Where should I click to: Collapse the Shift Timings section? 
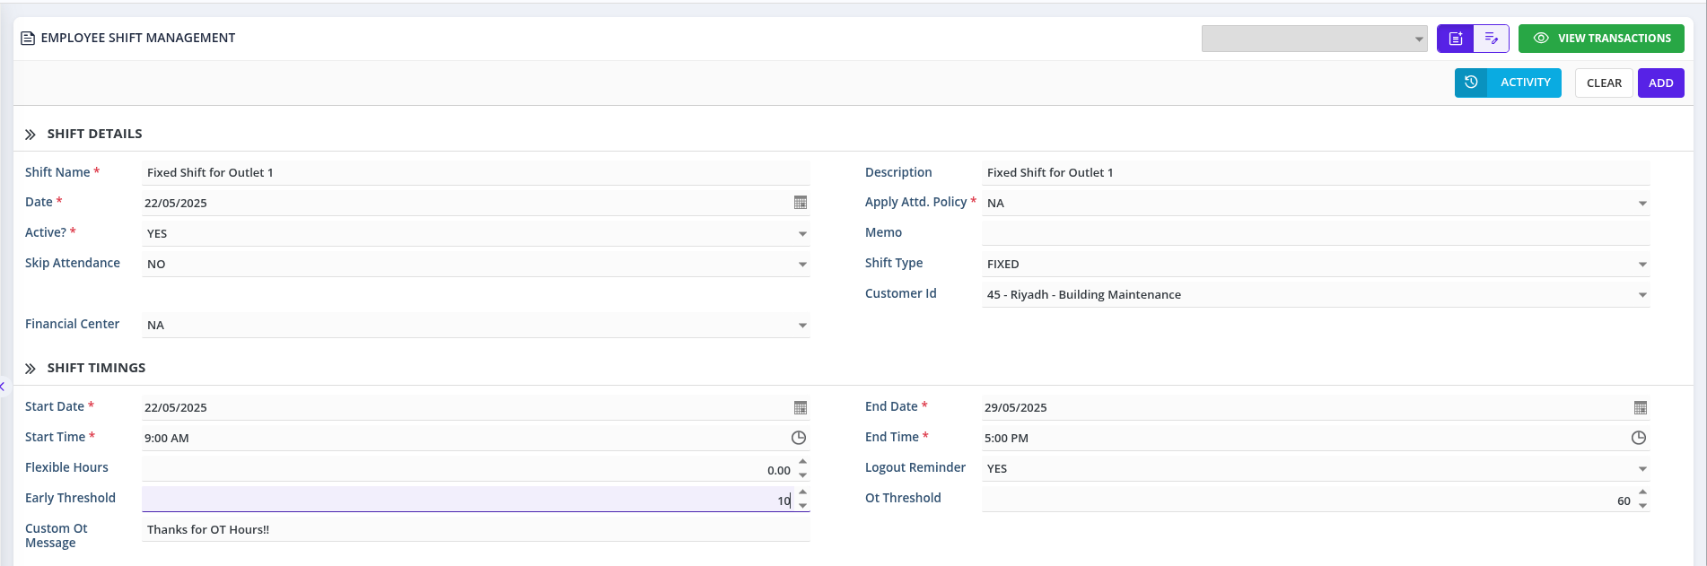pyautogui.click(x=31, y=369)
